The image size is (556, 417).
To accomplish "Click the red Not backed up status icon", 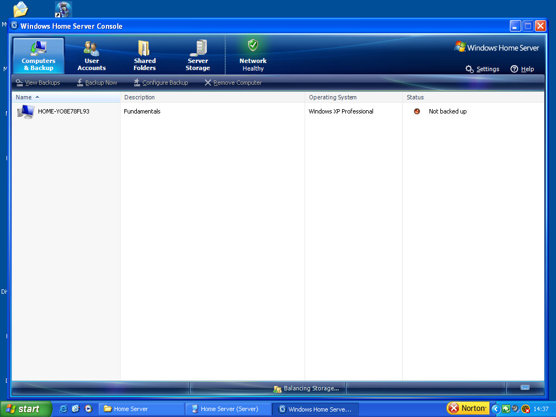I will click(417, 111).
